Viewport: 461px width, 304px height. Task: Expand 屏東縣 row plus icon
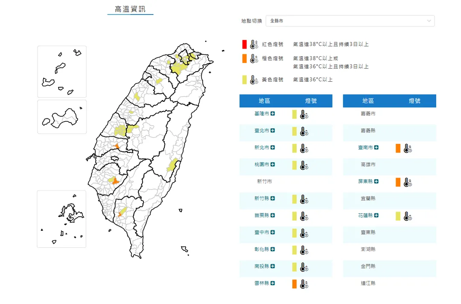(x=376, y=181)
